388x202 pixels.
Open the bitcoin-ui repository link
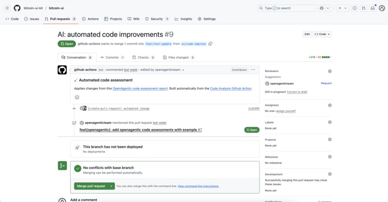[x=56, y=8]
